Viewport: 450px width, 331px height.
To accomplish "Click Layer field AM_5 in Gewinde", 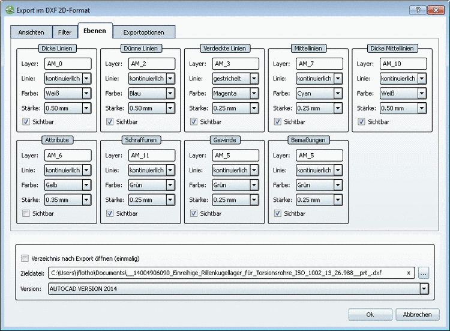I will pos(236,156).
